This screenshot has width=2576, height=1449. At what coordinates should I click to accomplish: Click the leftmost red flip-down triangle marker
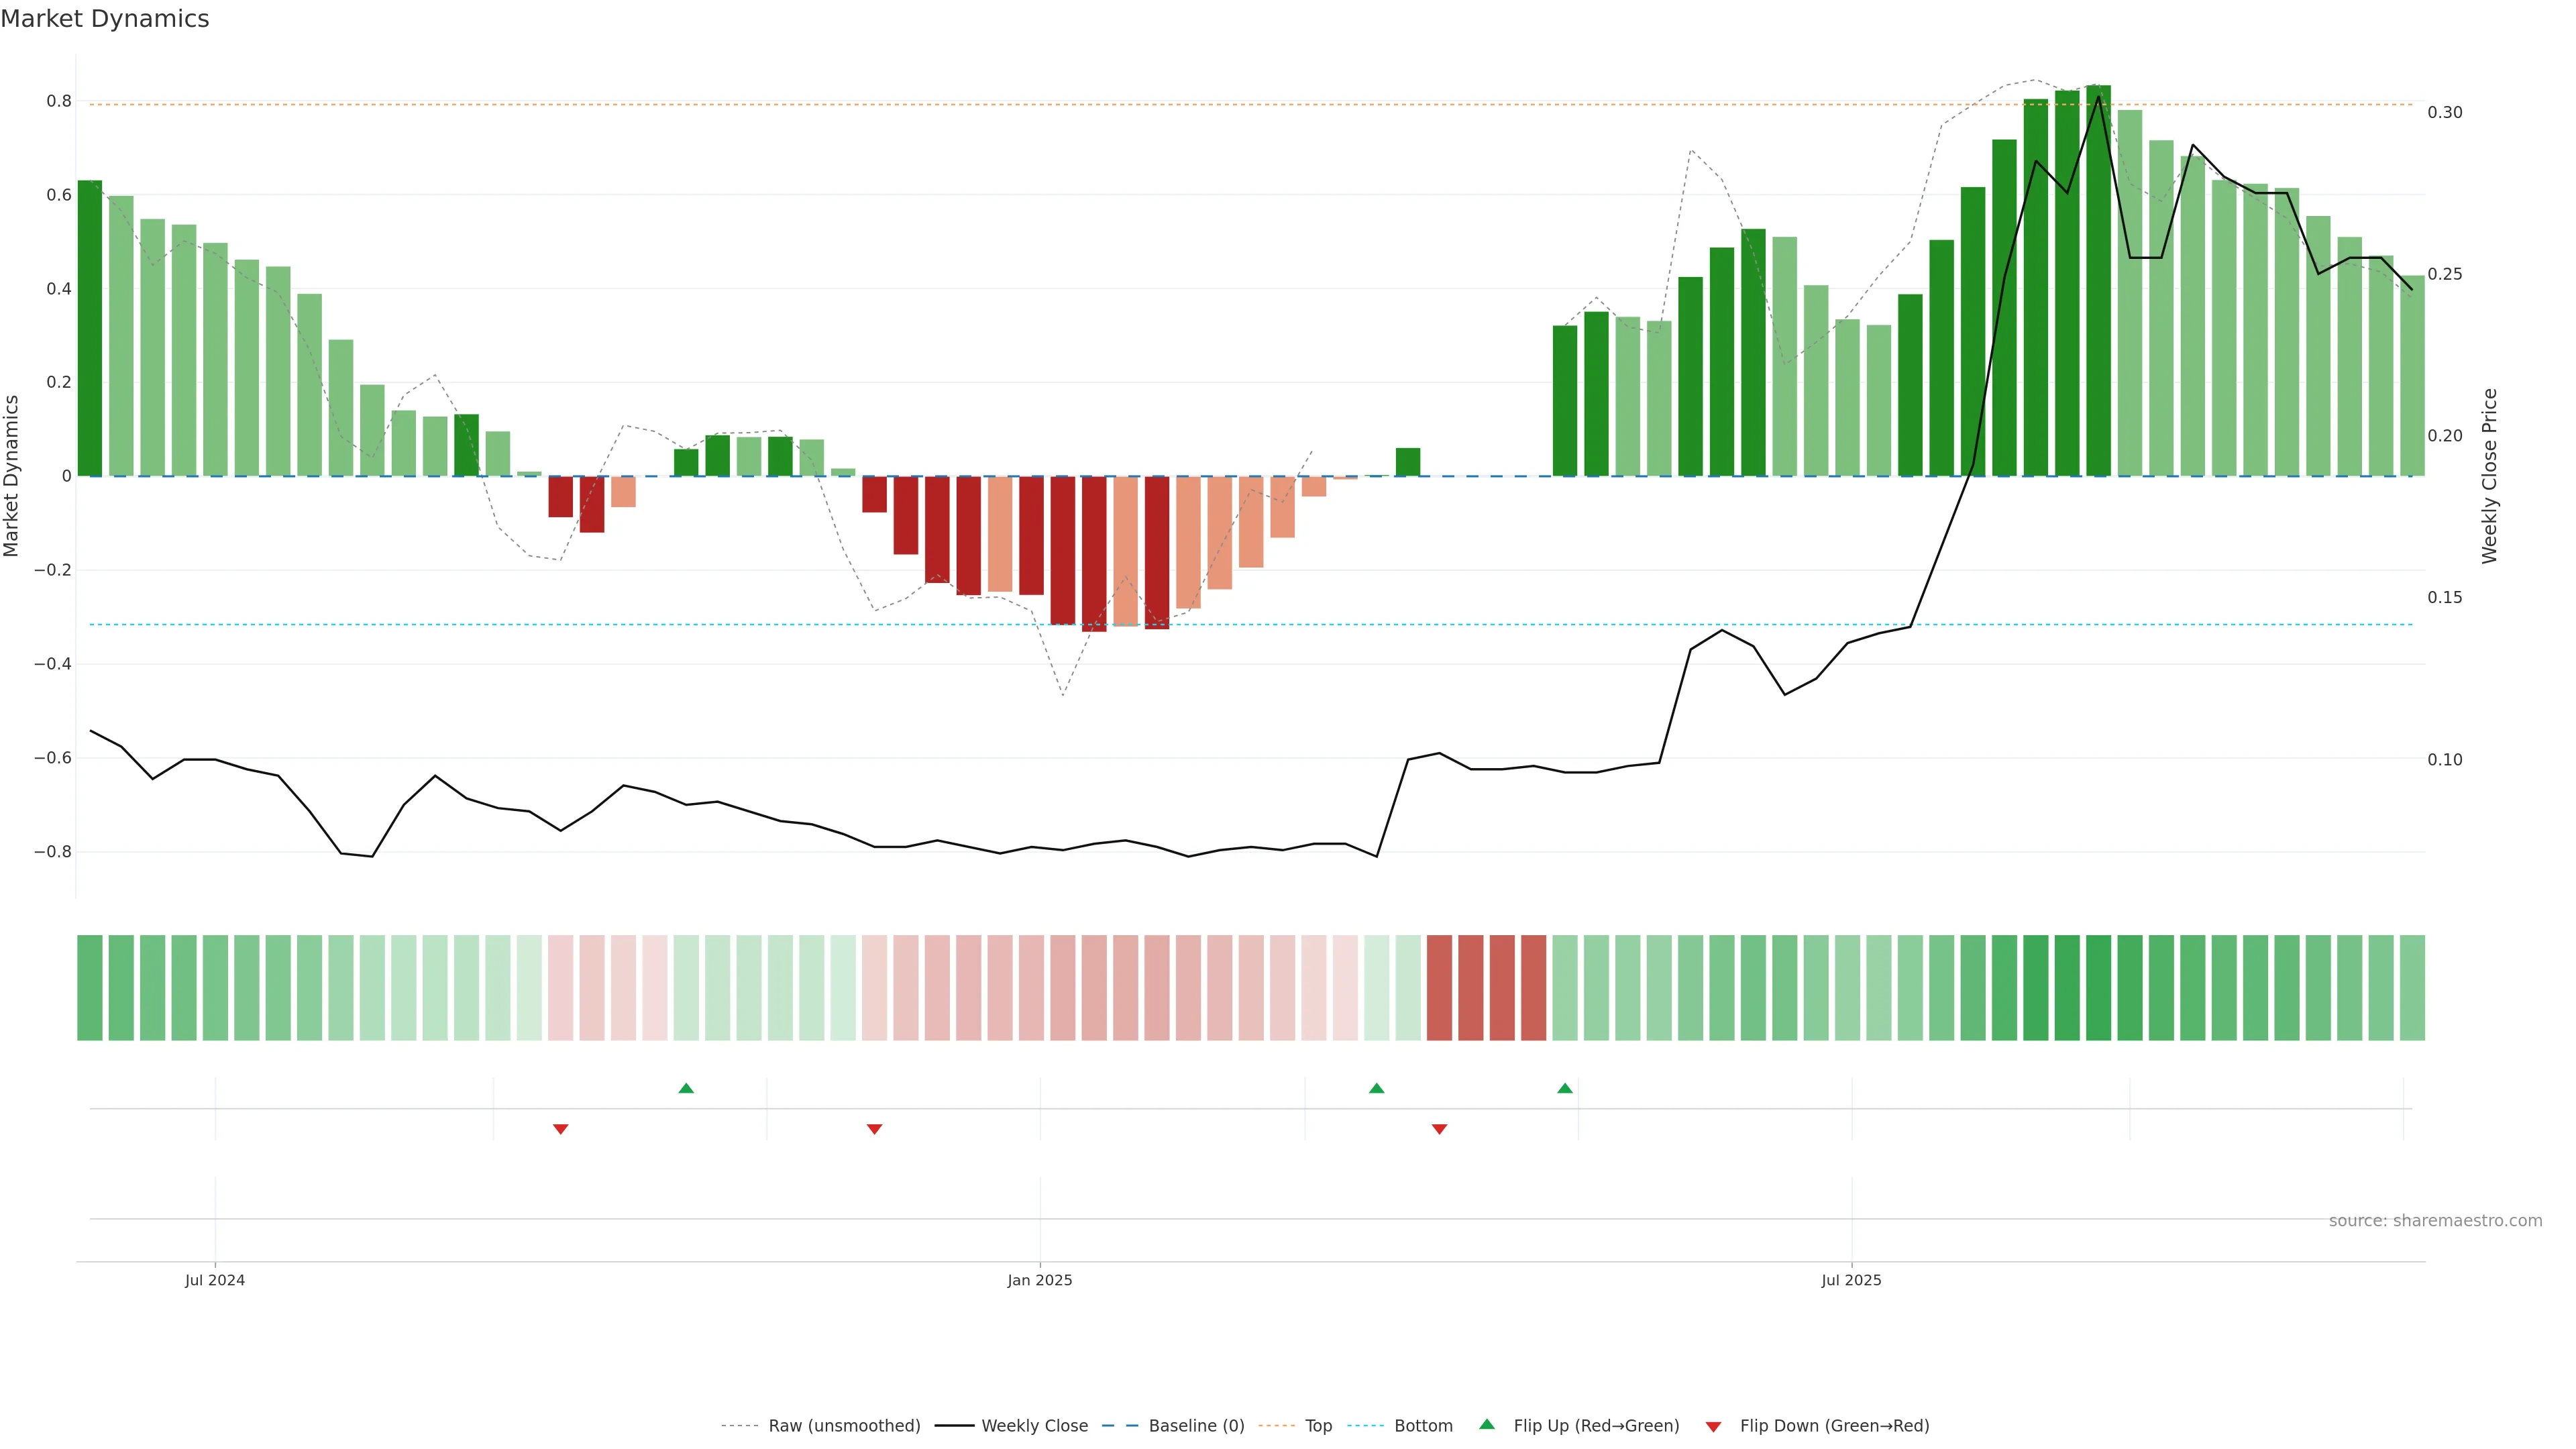pyautogui.click(x=561, y=1129)
